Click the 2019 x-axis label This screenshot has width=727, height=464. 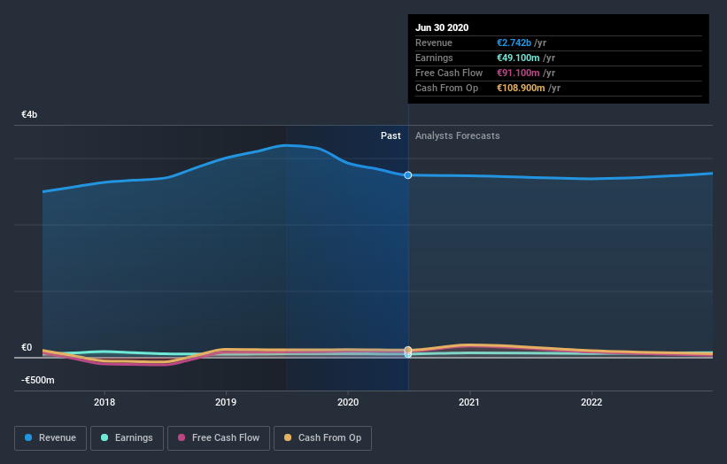226,402
